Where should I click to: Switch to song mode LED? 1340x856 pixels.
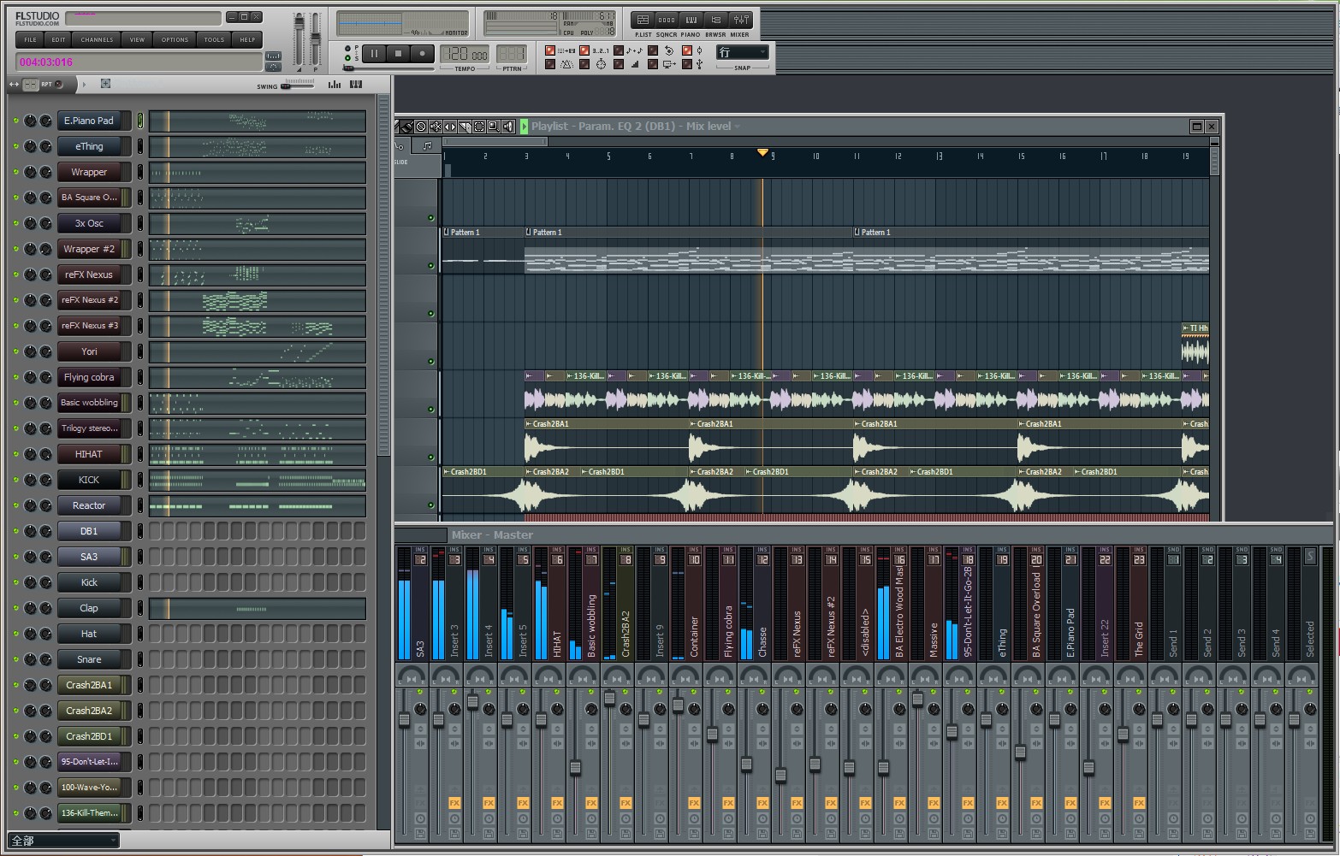tap(347, 58)
